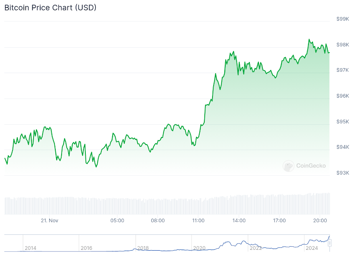Click the Bitcoin Price Chart (USD) title

[x=50, y=7]
